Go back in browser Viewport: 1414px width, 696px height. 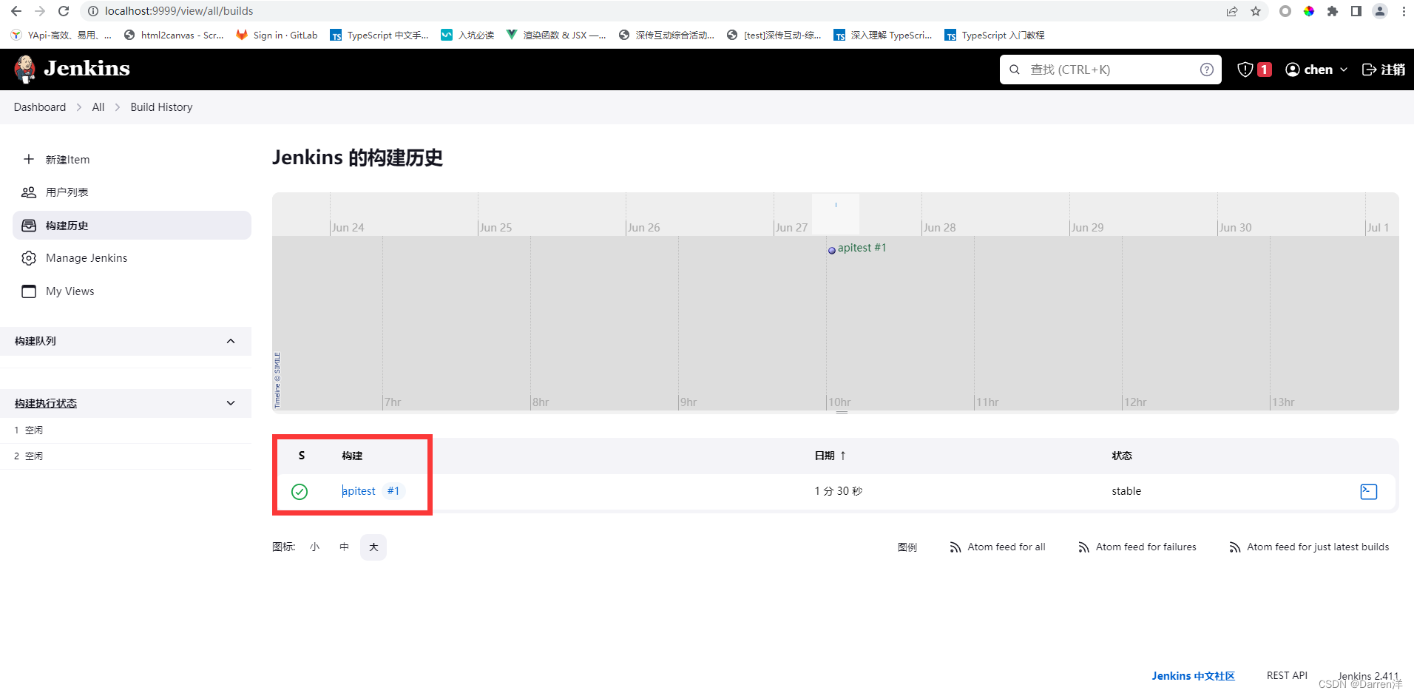16,11
